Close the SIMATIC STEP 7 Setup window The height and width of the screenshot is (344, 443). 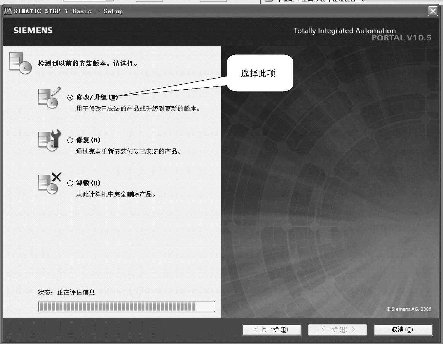433,11
